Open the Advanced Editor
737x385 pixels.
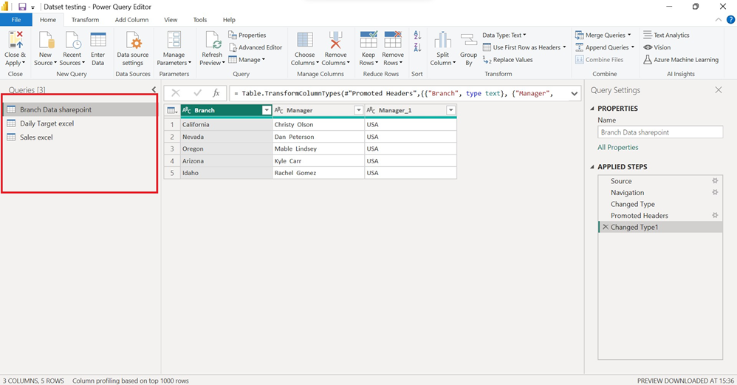tap(256, 47)
